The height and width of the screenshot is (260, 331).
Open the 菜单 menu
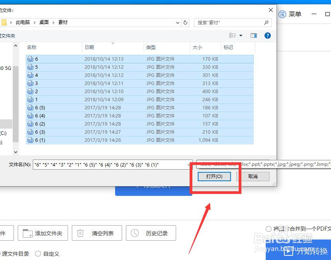[290, 14]
